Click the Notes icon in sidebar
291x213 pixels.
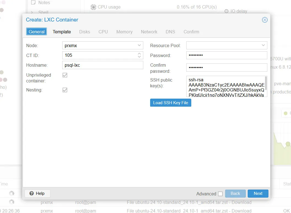(33, 3)
